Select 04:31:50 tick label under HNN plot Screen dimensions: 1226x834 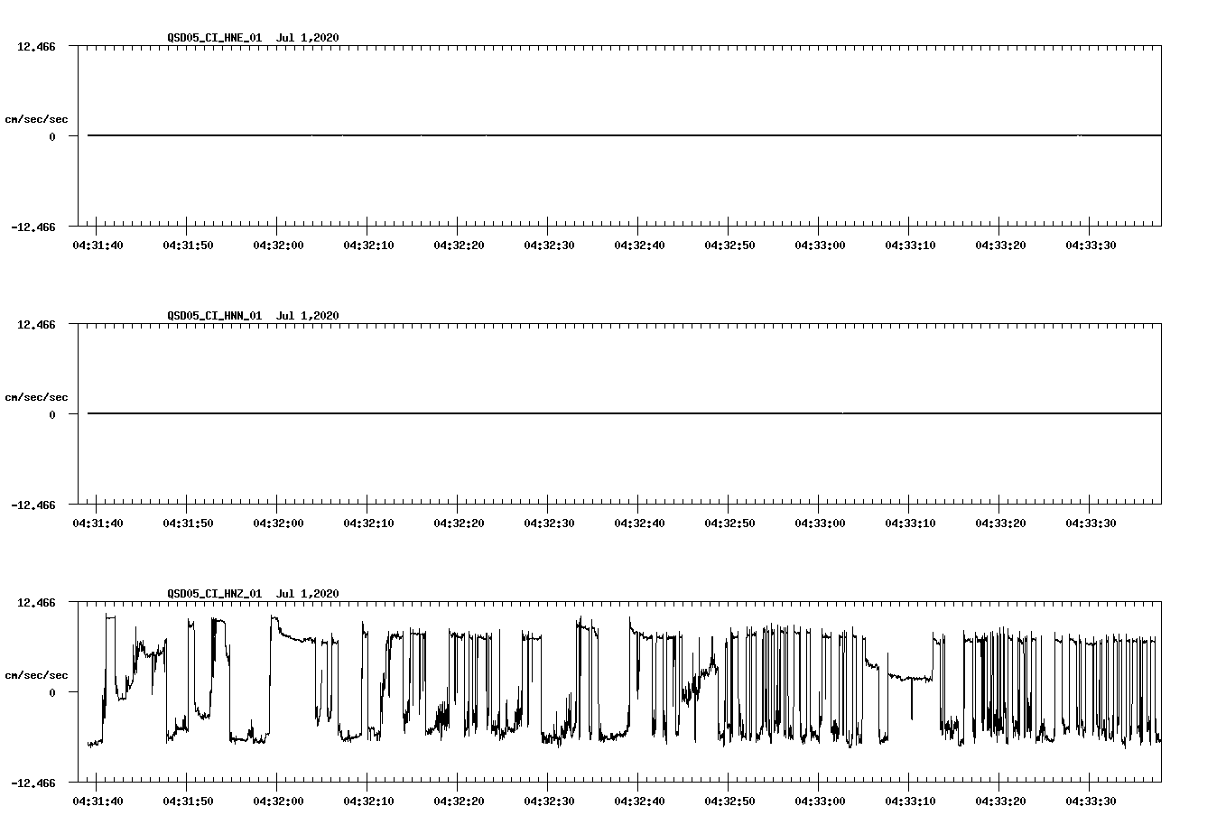pos(188,524)
